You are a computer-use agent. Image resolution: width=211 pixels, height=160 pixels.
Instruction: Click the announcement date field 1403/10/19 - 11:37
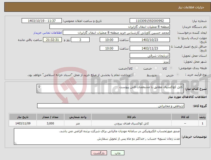click(41, 21)
